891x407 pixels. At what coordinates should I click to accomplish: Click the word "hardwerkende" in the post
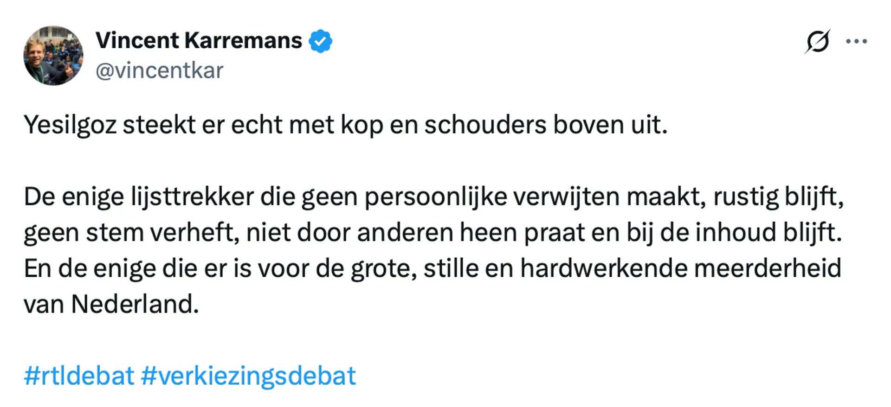click(x=603, y=268)
